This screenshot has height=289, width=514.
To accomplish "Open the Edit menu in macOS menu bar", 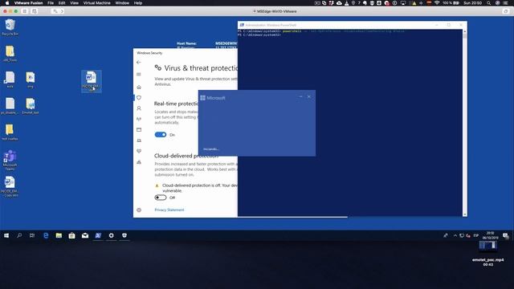I will tap(62, 3).
